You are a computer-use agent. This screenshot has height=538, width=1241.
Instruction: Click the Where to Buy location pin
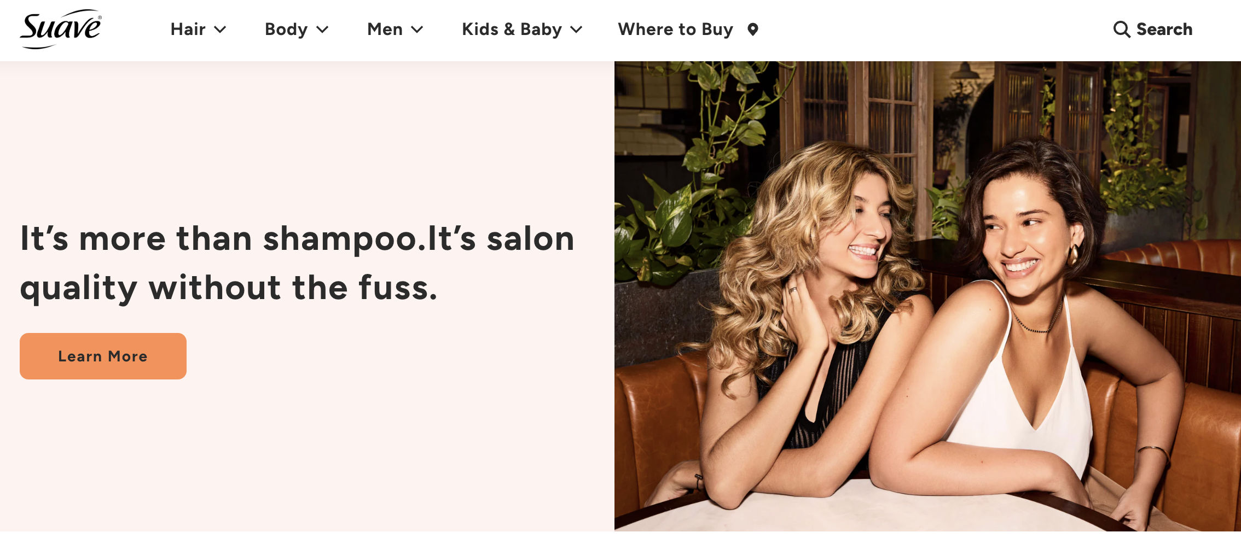(753, 30)
